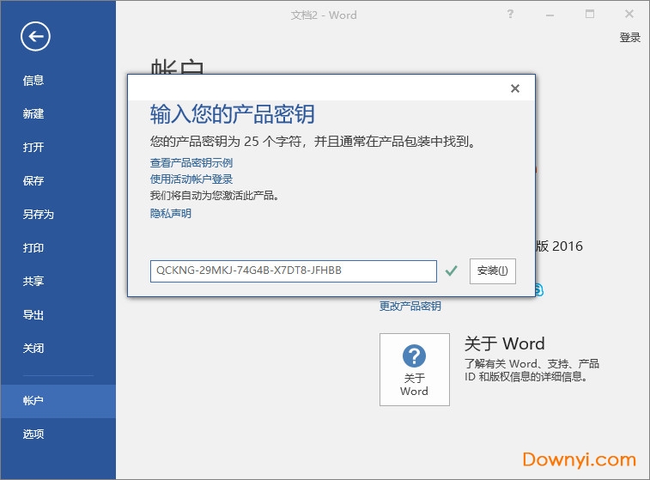
Task: Close the Word window
Action: (x=629, y=14)
